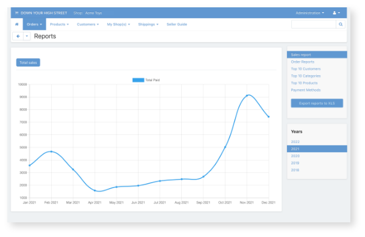Open the Administration dropdown
This screenshot has height=237, width=365.
point(309,13)
